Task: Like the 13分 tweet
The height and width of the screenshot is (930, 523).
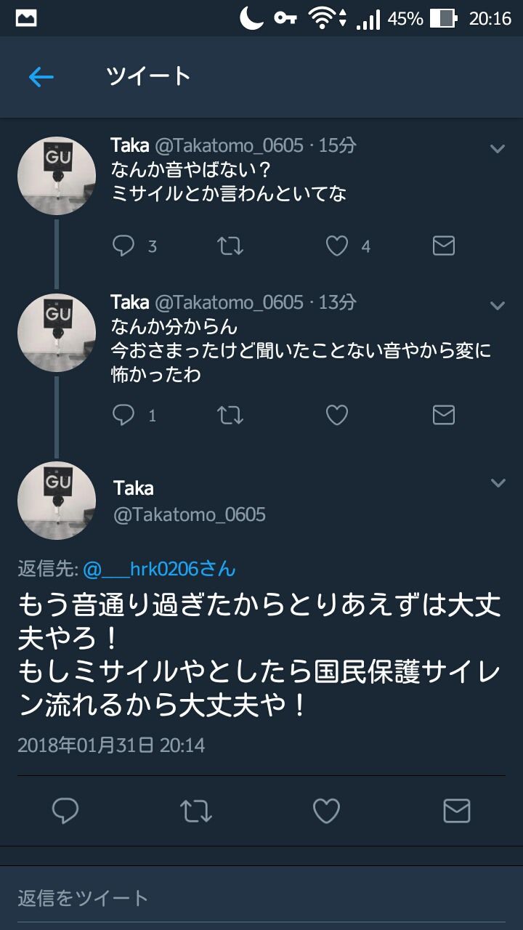Action: pyautogui.click(x=337, y=415)
